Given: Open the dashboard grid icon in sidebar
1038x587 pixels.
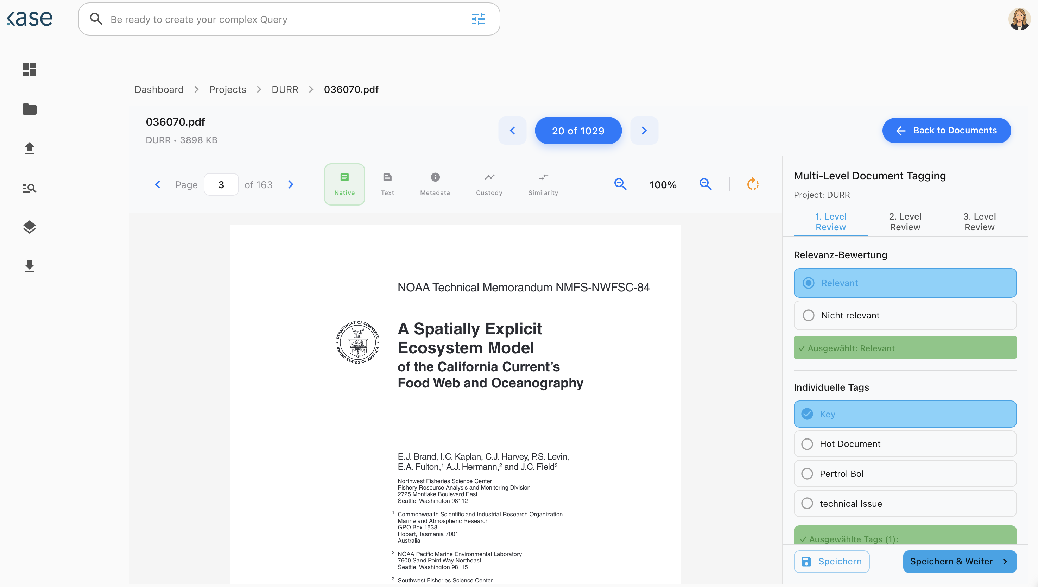Looking at the screenshot, I should click(x=30, y=70).
